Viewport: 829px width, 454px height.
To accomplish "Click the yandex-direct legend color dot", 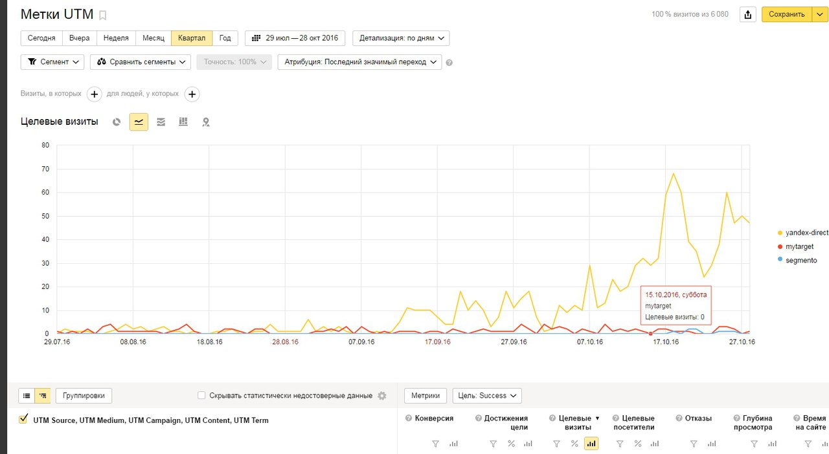I will coord(780,233).
